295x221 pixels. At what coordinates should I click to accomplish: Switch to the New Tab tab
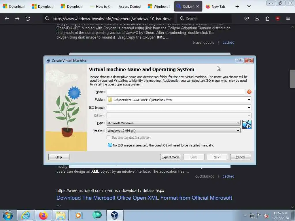215,7
